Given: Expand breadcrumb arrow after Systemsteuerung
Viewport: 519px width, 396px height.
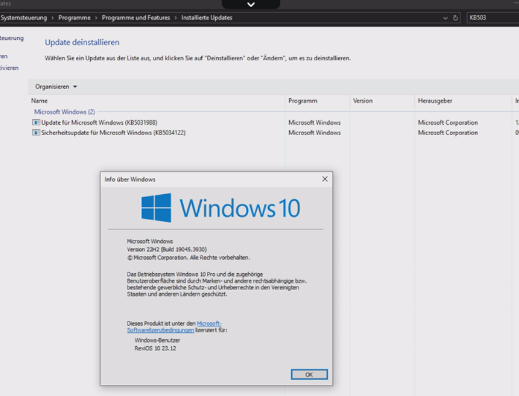Looking at the screenshot, I should point(52,18).
